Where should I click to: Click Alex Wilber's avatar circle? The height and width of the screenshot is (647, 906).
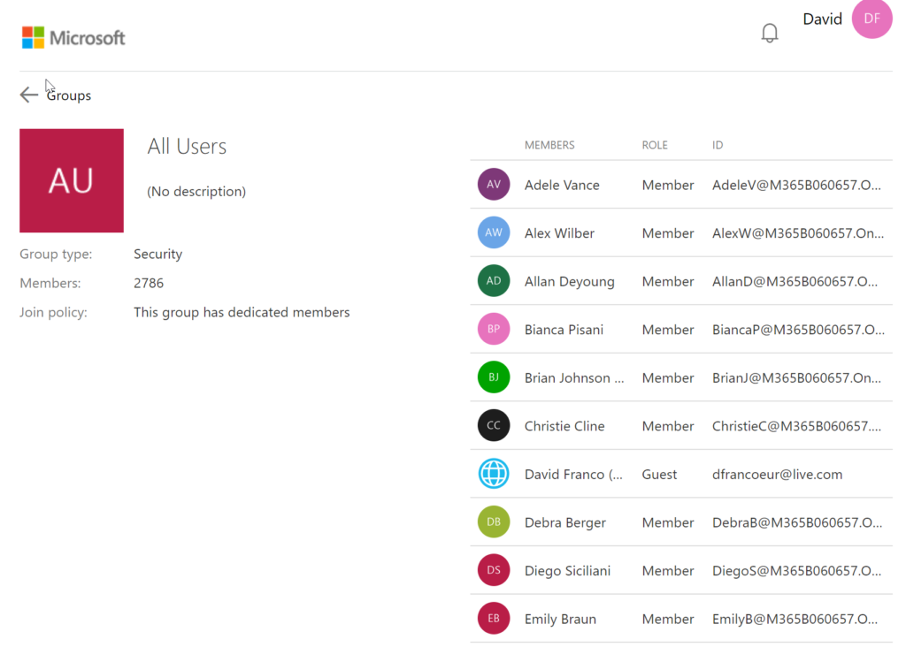pos(494,232)
